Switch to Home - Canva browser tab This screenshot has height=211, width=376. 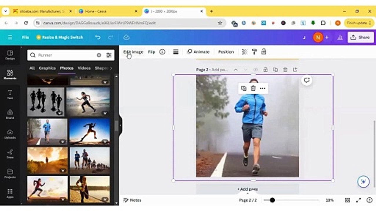108,11
